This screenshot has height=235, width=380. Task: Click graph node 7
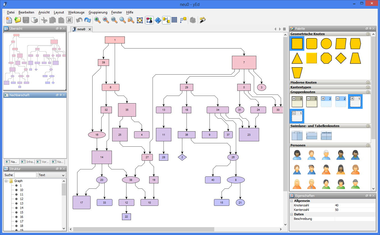244,63
